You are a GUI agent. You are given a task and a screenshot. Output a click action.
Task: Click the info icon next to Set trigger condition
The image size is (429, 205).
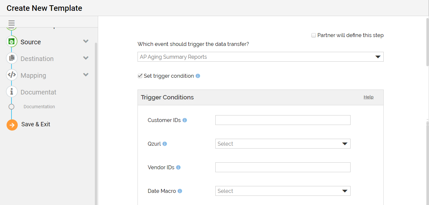click(198, 76)
